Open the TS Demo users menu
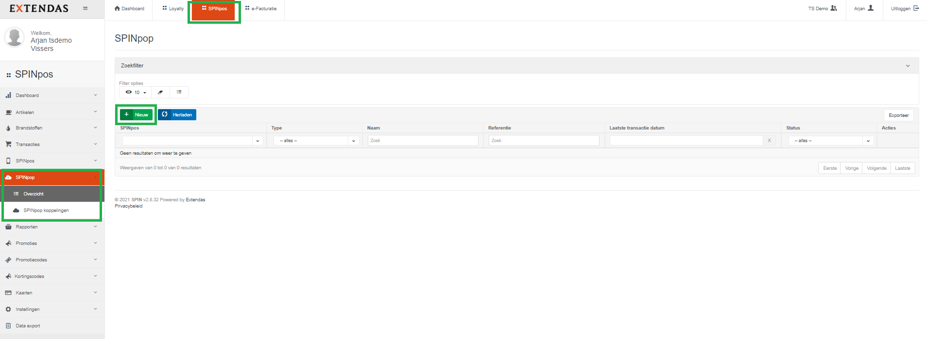Viewport: 927px width, 339px height. pyautogui.click(x=823, y=9)
